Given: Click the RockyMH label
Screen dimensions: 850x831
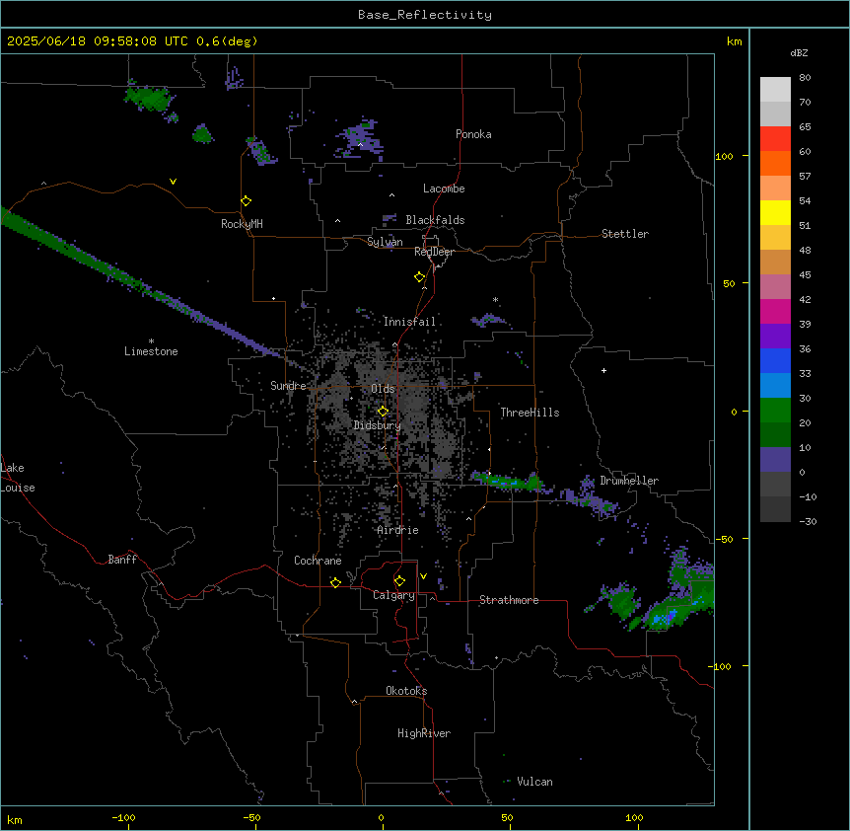Looking at the screenshot, I should coord(242,224).
